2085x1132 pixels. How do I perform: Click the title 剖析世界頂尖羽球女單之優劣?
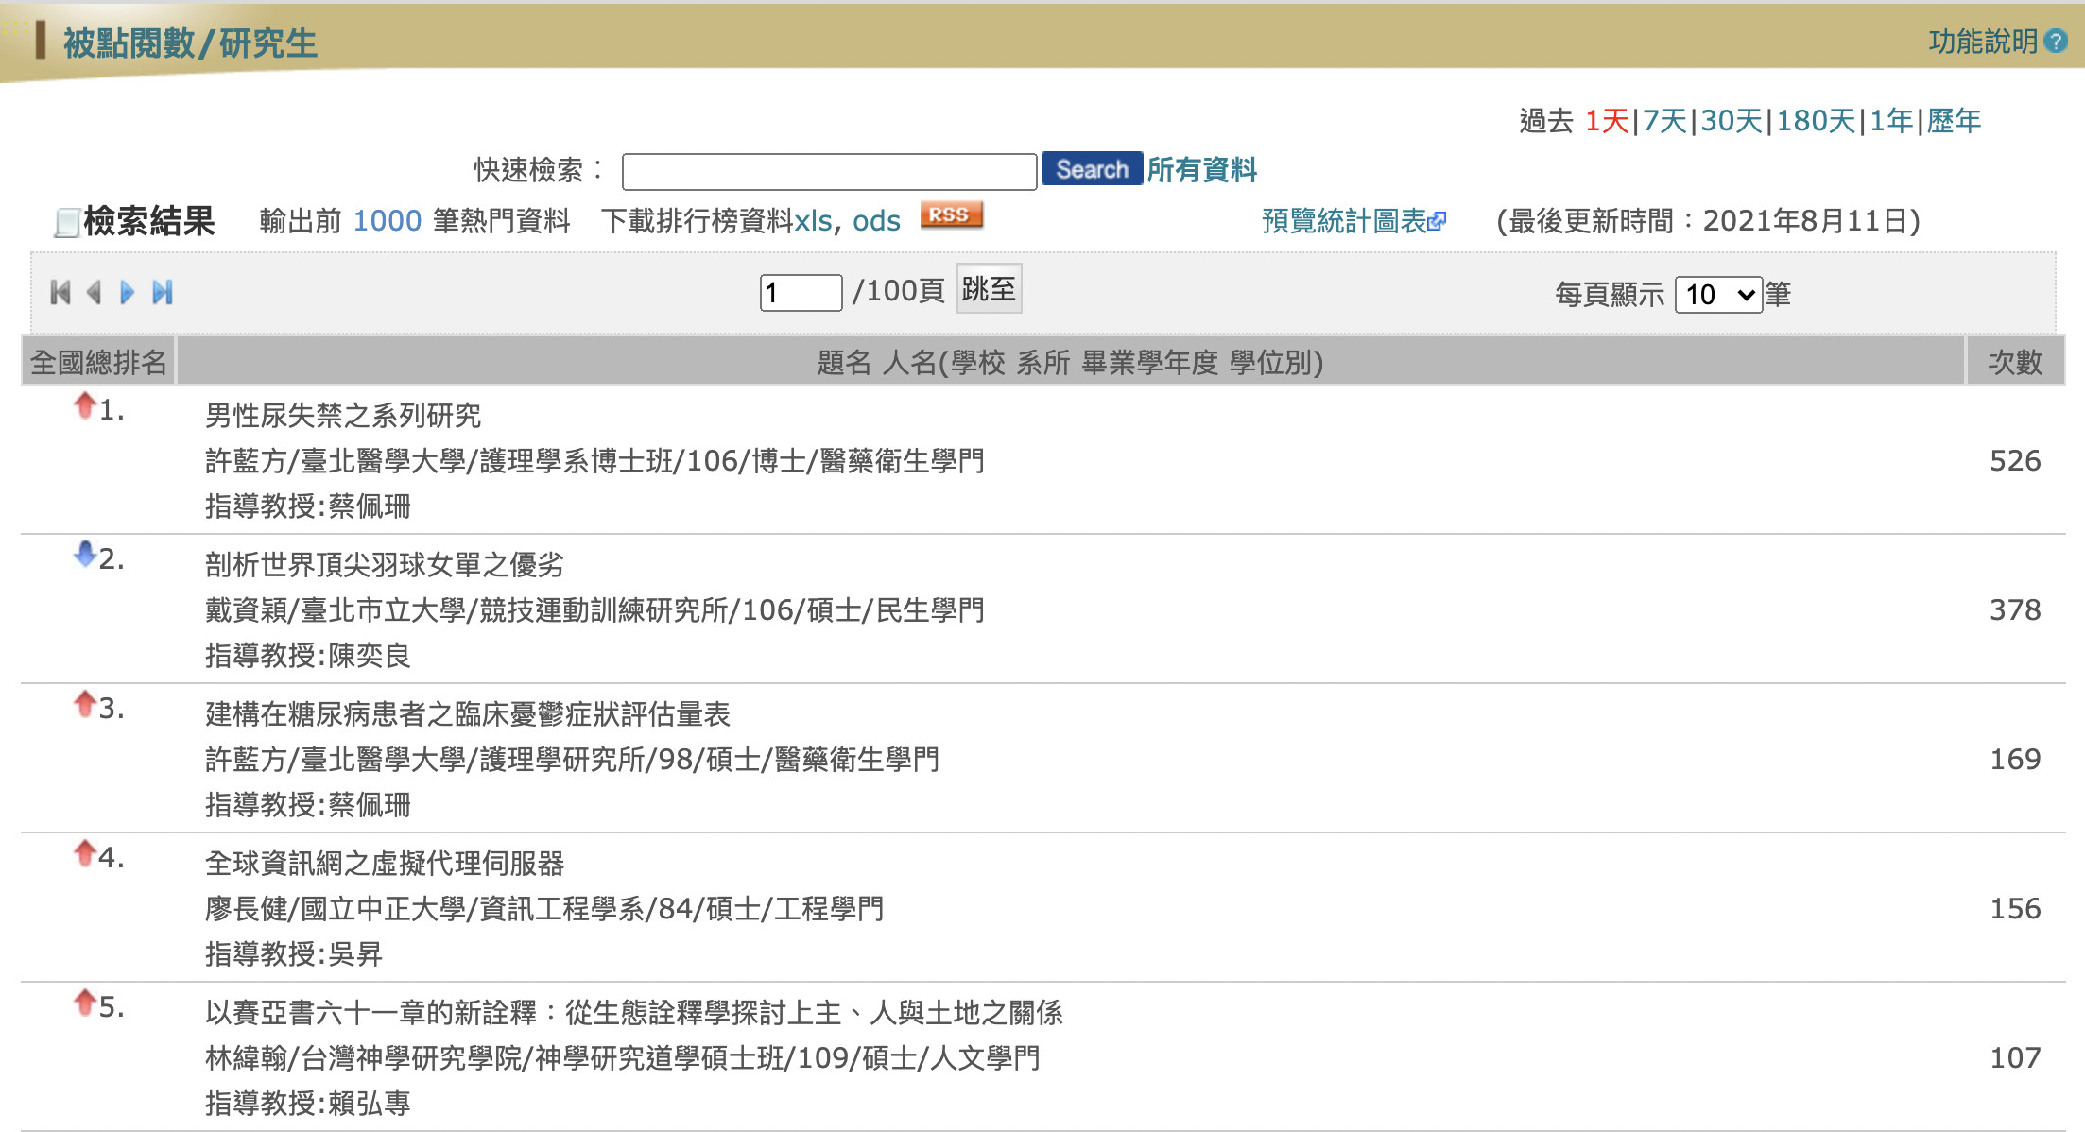(x=385, y=565)
